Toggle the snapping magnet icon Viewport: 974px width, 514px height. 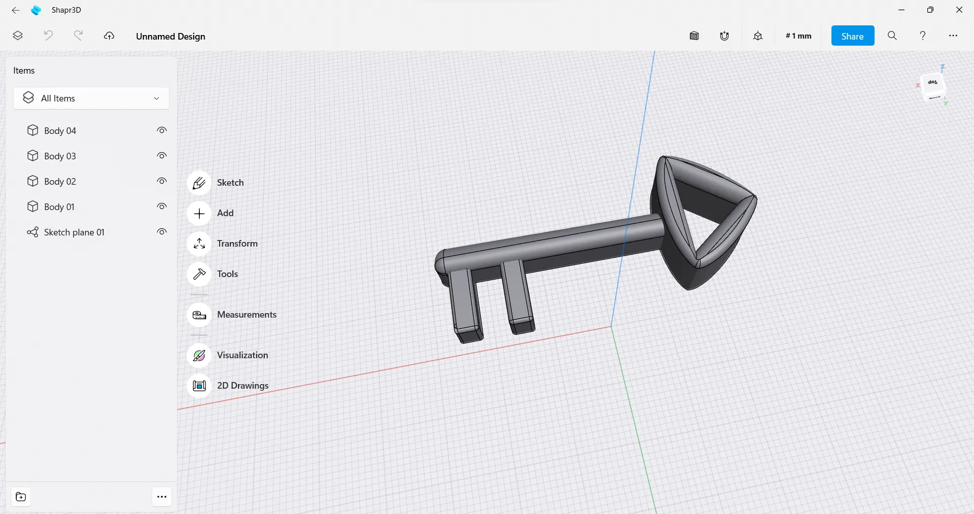[x=724, y=36]
